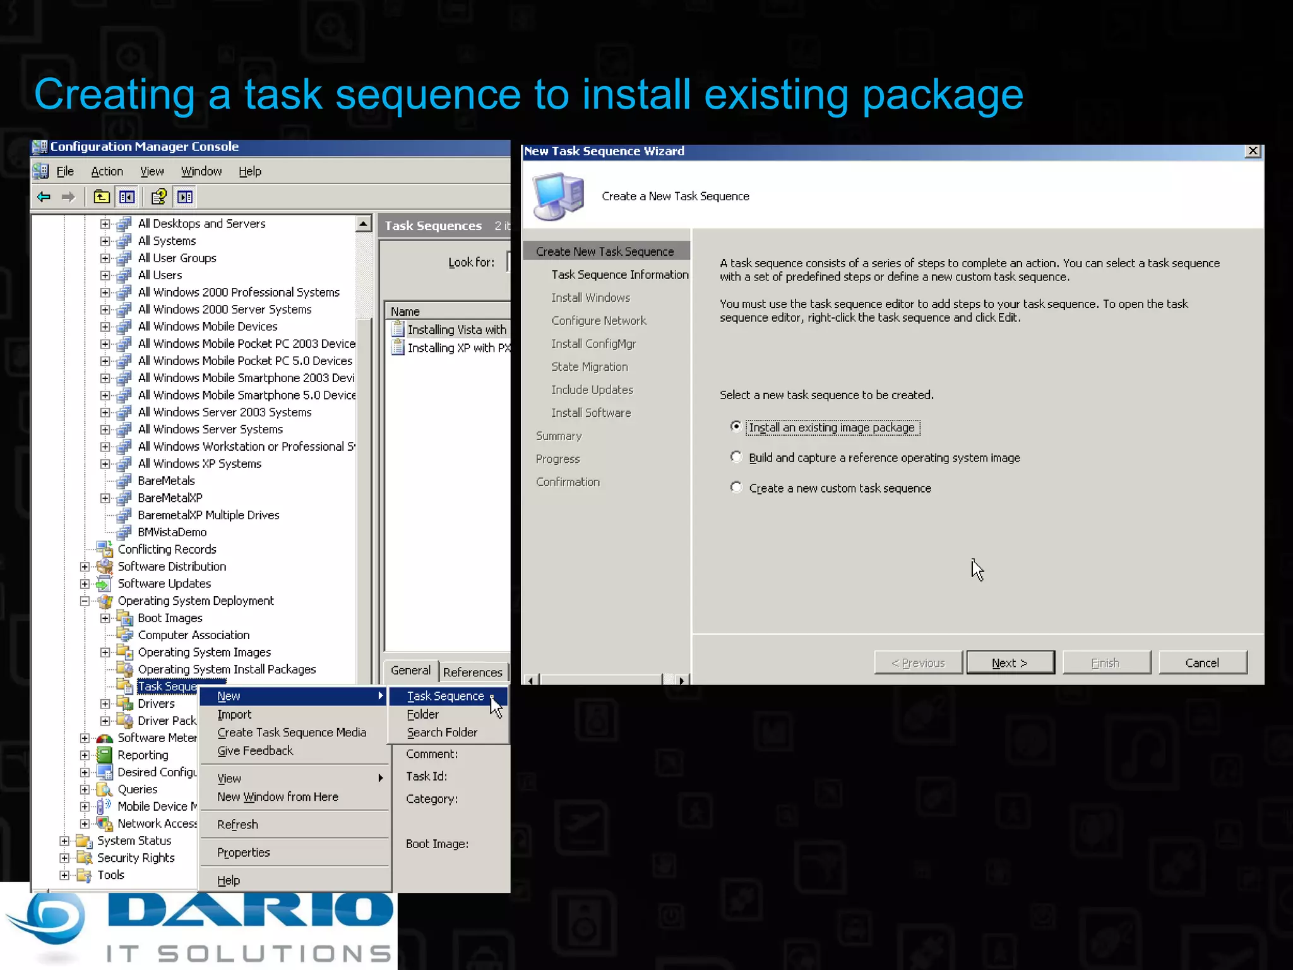Screen dimensions: 1293x970
Task: Expand the All User Groups node
Action: click(x=105, y=258)
